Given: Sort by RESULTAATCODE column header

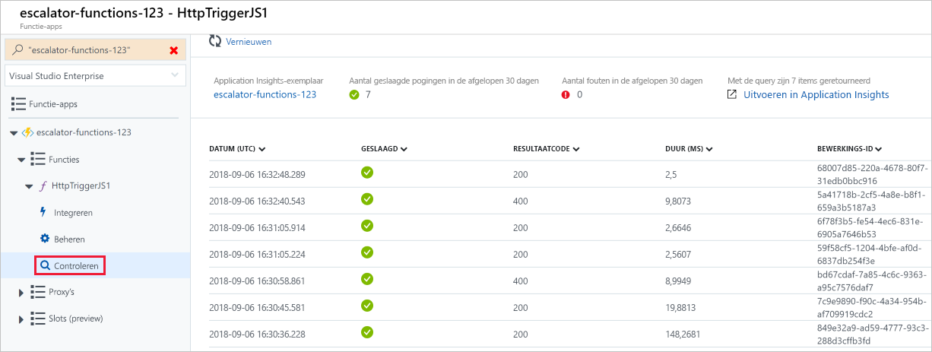Looking at the screenshot, I should pyautogui.click(x=547, y=149).
